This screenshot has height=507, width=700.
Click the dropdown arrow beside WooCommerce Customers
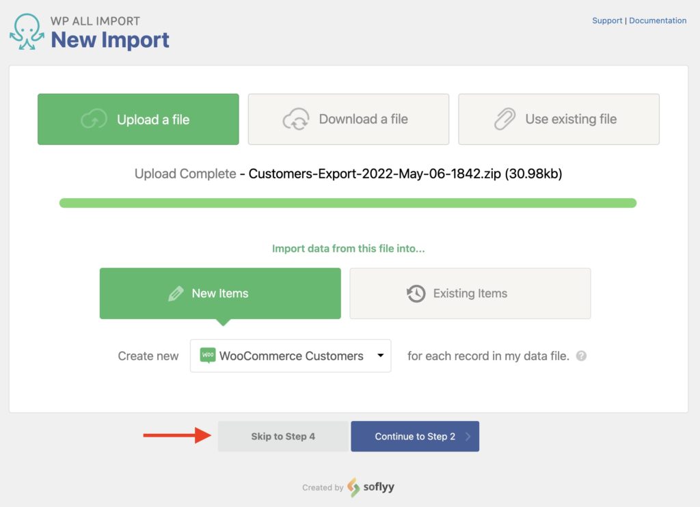[x=381, y=355]
